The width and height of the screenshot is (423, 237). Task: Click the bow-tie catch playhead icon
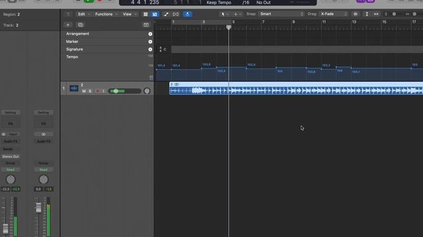pos(176,14)
